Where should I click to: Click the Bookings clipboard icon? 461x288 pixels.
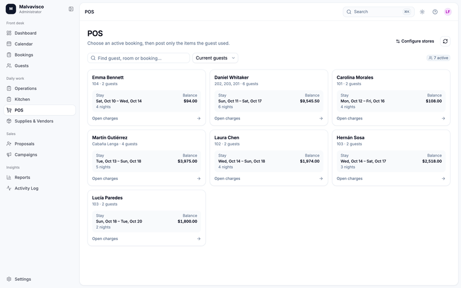pyautogui.click(x=9, y=55)
